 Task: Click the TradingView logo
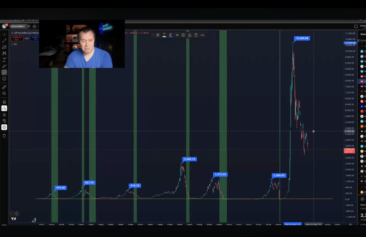[x=14, y=219]
